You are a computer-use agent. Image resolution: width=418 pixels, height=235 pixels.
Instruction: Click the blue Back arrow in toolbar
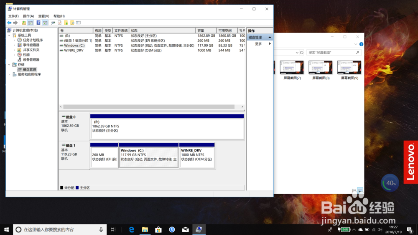9,23
